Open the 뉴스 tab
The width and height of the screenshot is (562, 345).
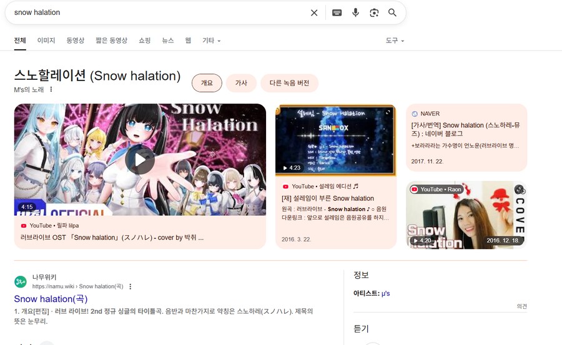[x=168, y=41]
